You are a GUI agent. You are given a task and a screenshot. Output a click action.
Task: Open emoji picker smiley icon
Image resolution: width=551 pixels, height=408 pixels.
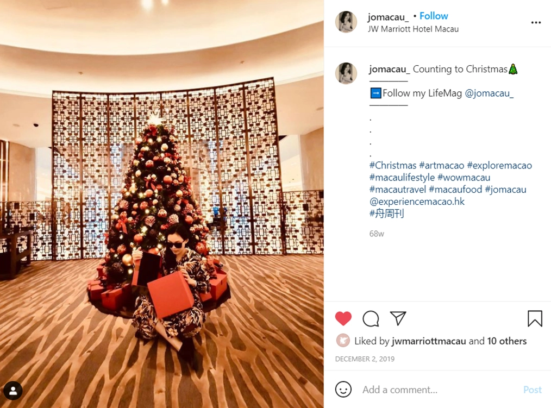(343, 390)
